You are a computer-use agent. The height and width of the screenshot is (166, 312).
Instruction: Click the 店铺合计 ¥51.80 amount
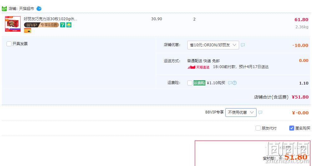pyautogui.click(x=300, y=97)
